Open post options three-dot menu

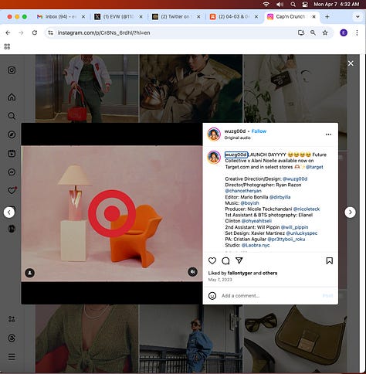[328, 134]
